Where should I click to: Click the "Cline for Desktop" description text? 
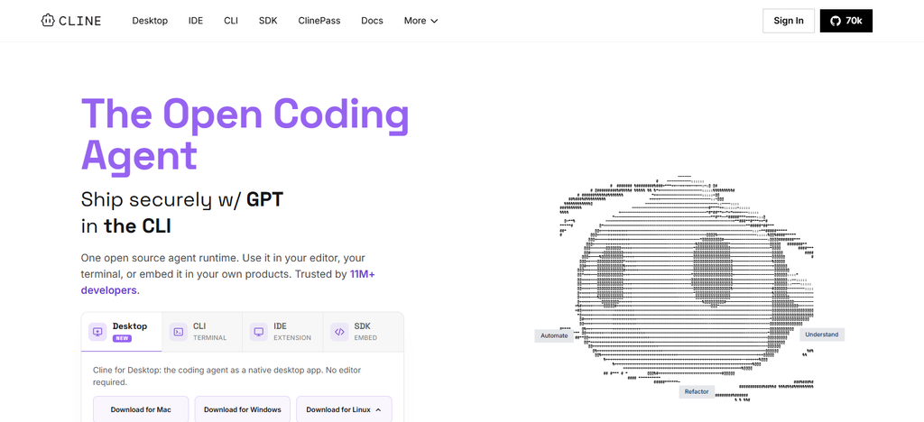(226, 375)
